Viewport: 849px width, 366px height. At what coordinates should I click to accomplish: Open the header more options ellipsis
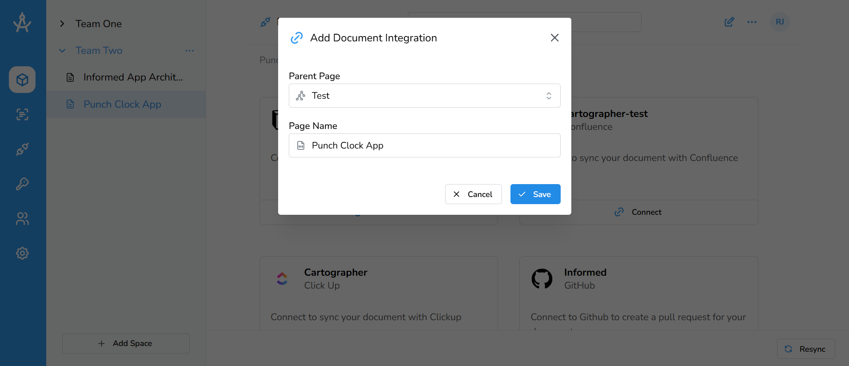(x=752, y=22)
